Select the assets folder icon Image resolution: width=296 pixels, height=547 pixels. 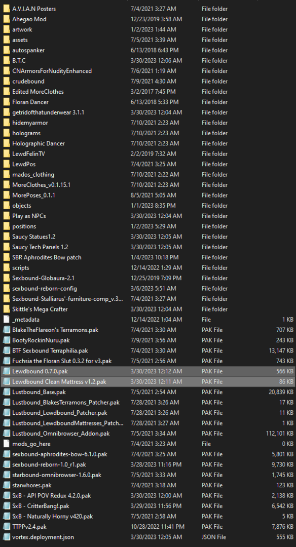pyautogui.click(x=6, y=40)
